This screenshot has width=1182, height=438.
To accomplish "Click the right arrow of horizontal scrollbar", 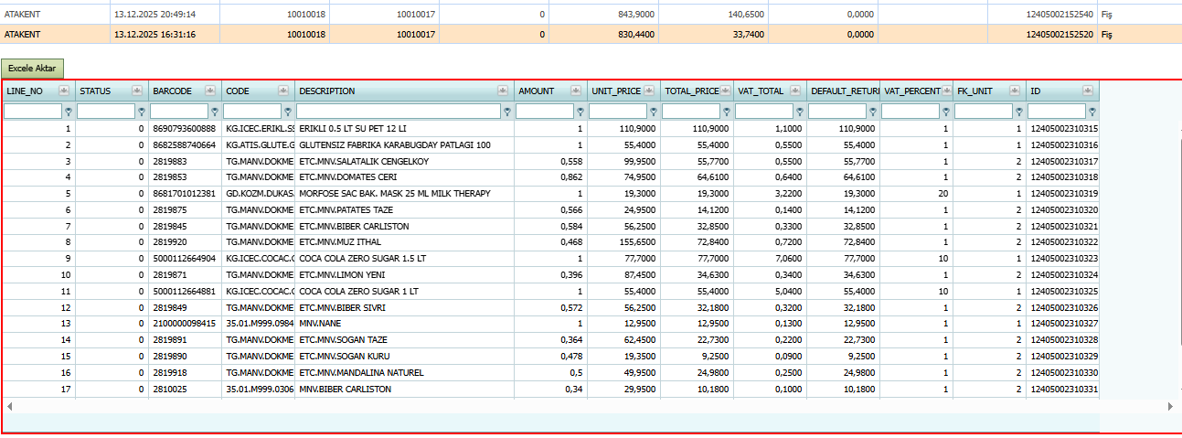I will pos(1169,405).
